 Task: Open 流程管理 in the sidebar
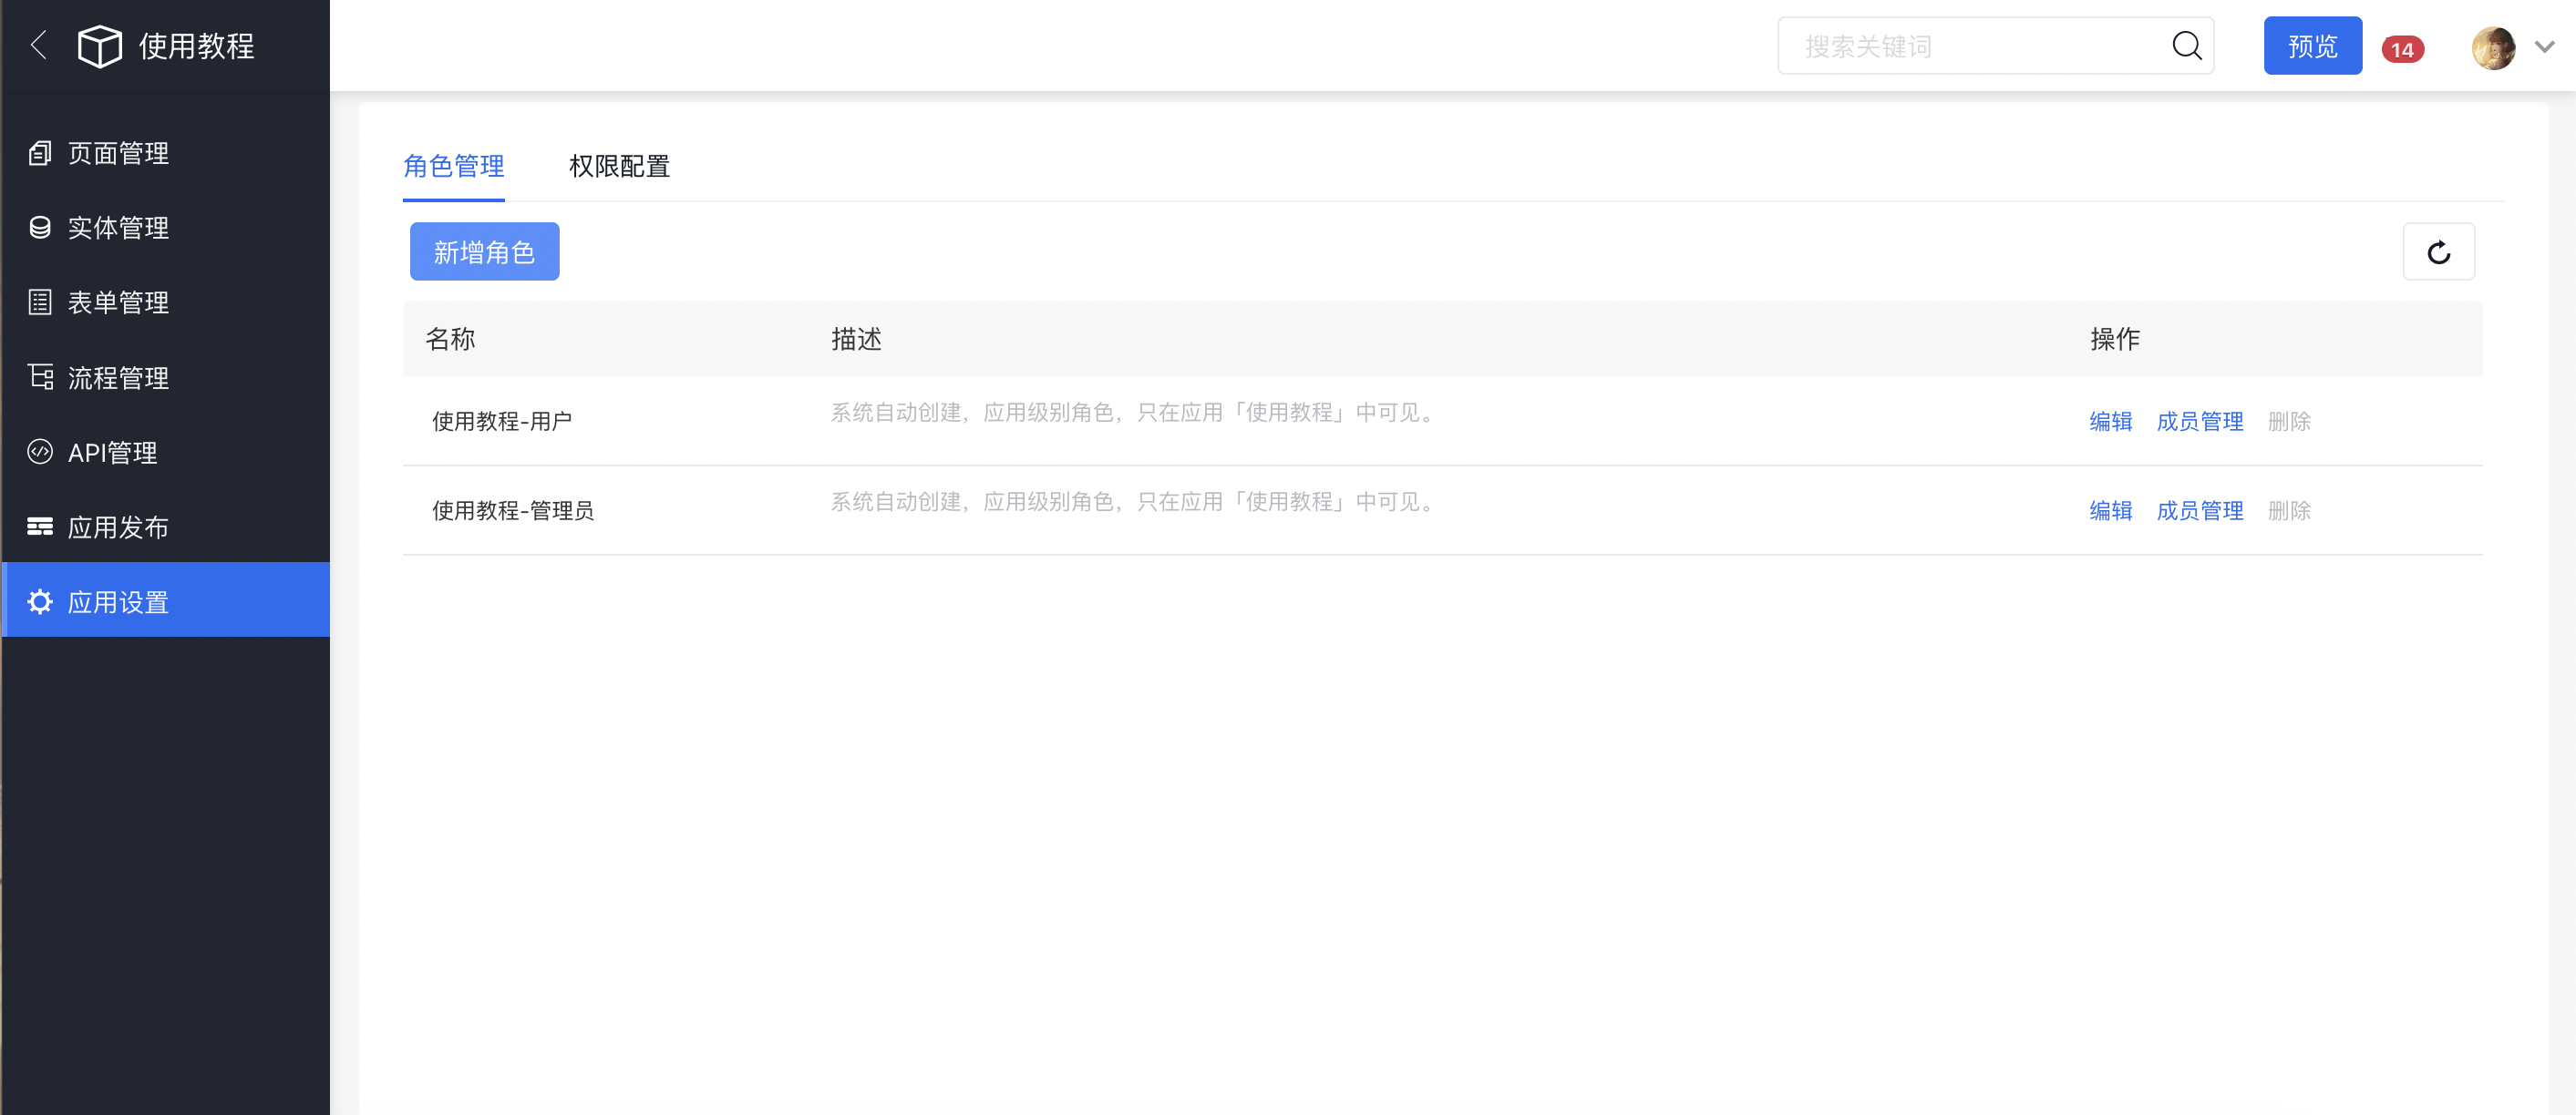(x=165, y=376)
